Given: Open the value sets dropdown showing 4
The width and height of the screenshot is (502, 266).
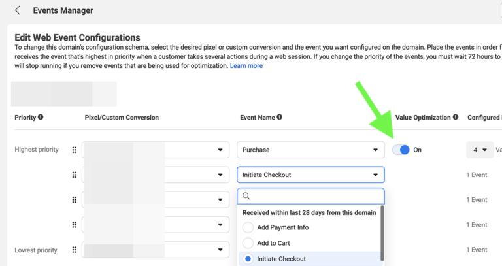Looking at the screenshot, I should 479,150.
